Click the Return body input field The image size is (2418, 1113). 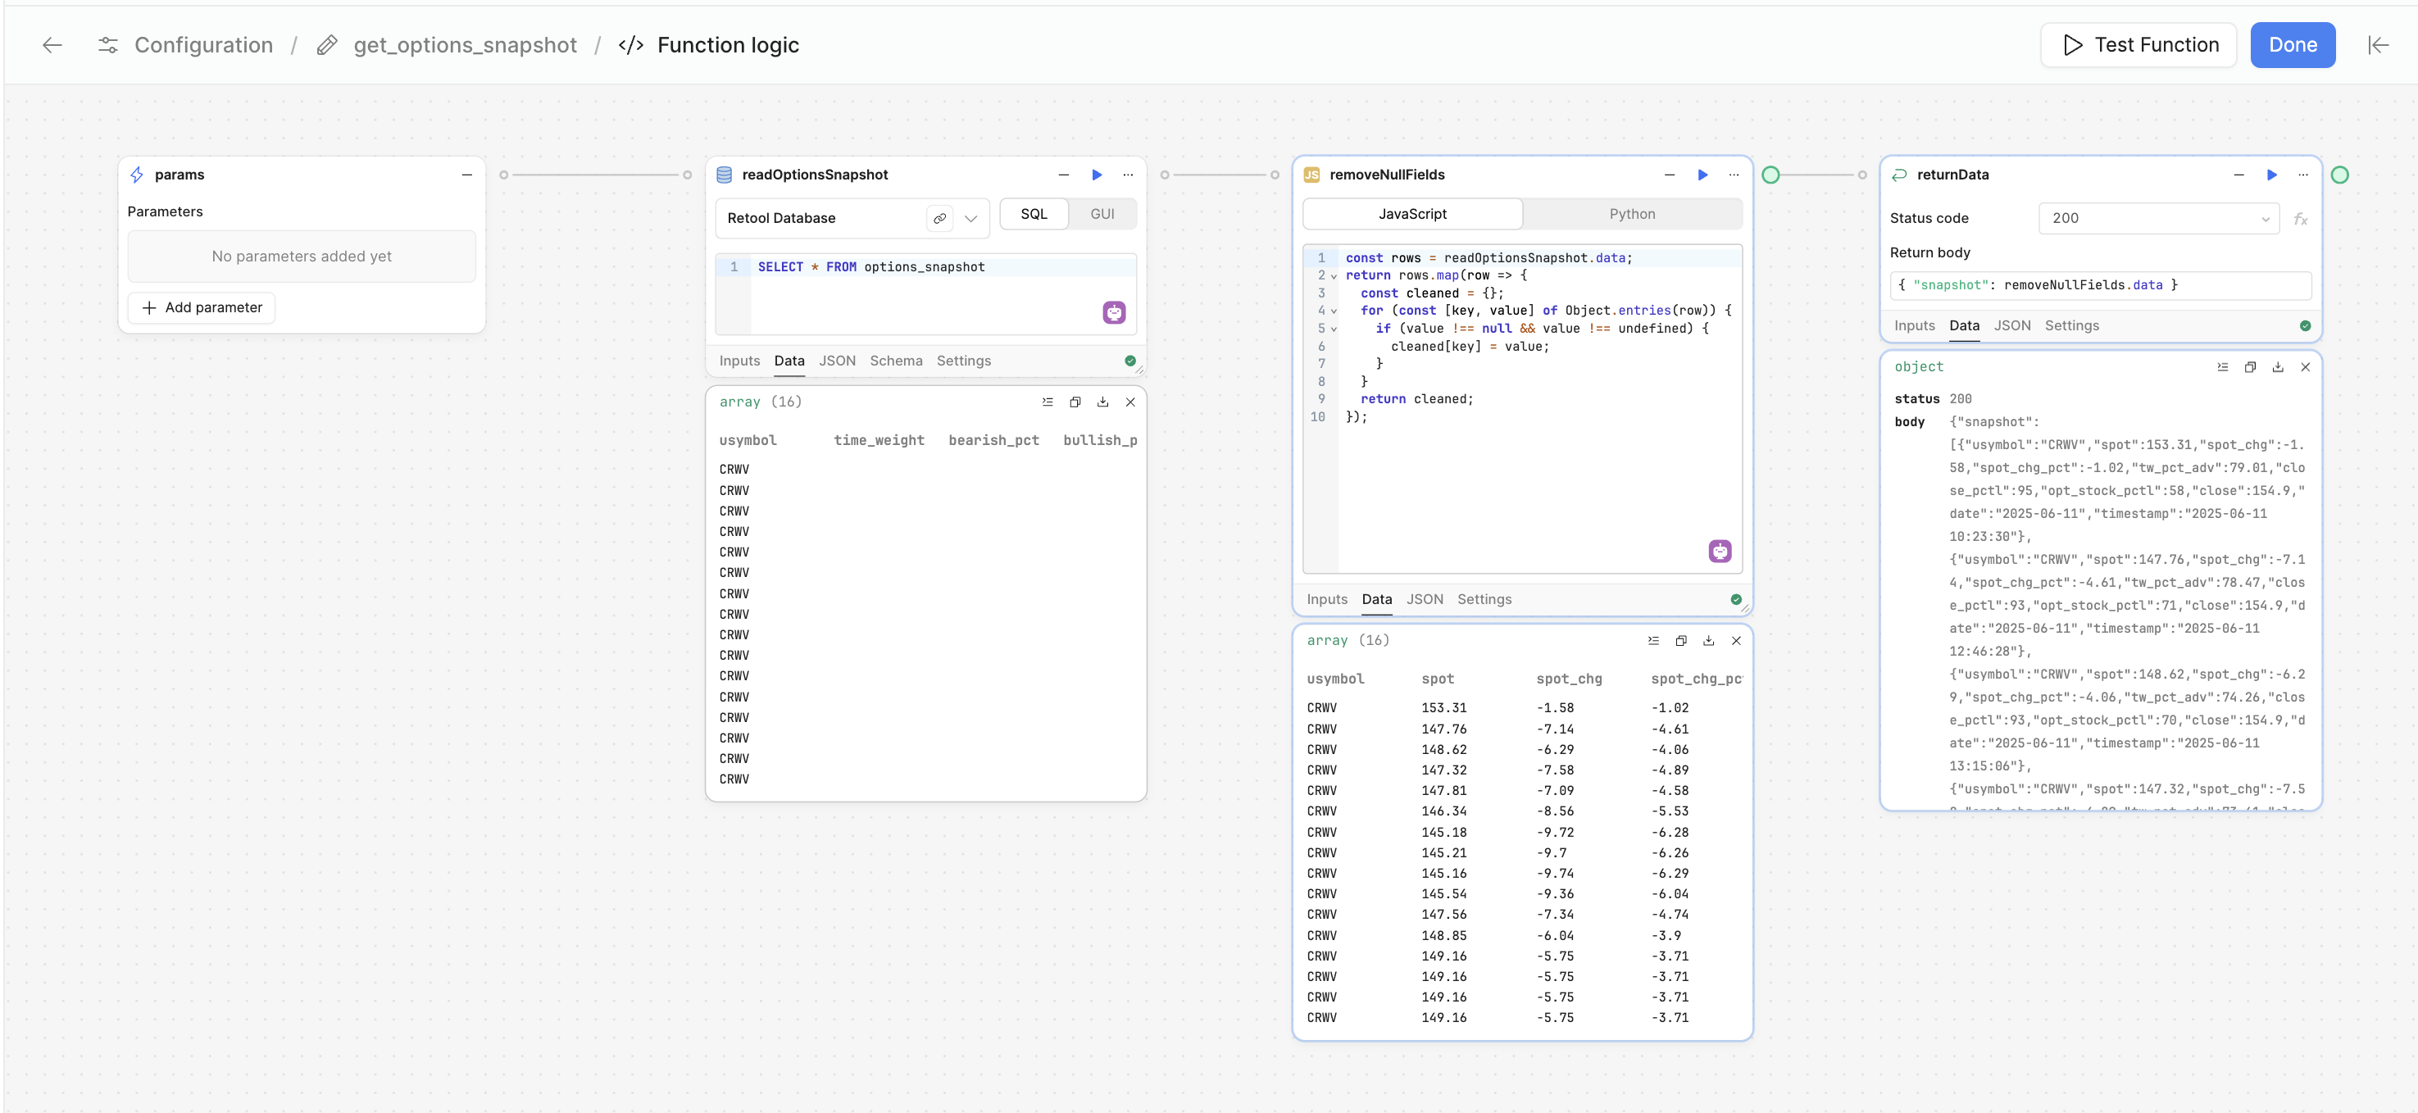pos(2100,285)
